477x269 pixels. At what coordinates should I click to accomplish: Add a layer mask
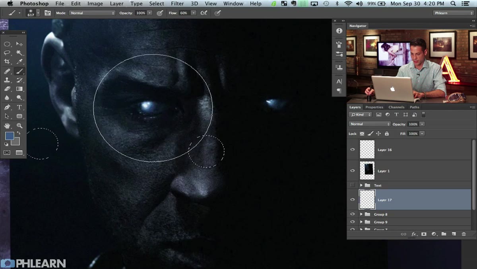pos(424,234)
